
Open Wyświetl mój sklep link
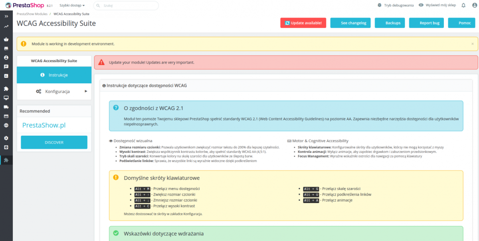click(437, 6)
